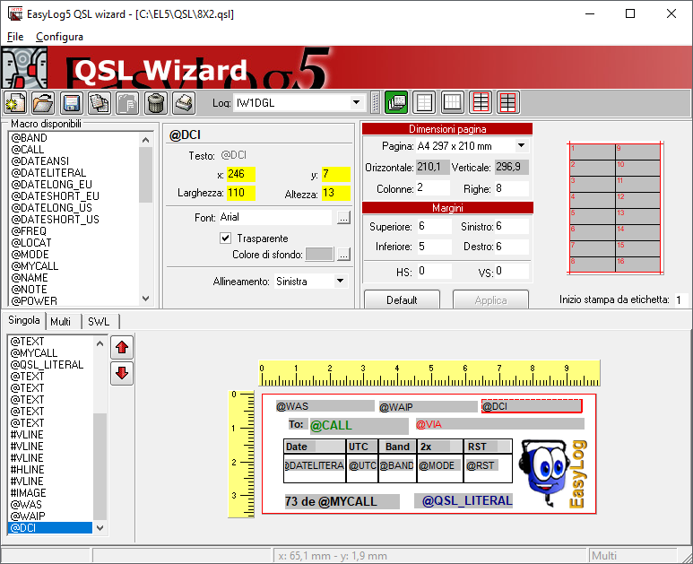Click the greyed paste toolbar icon
Image resolution: width=693 pixels, height=564 pixels.
click(127, 102)
